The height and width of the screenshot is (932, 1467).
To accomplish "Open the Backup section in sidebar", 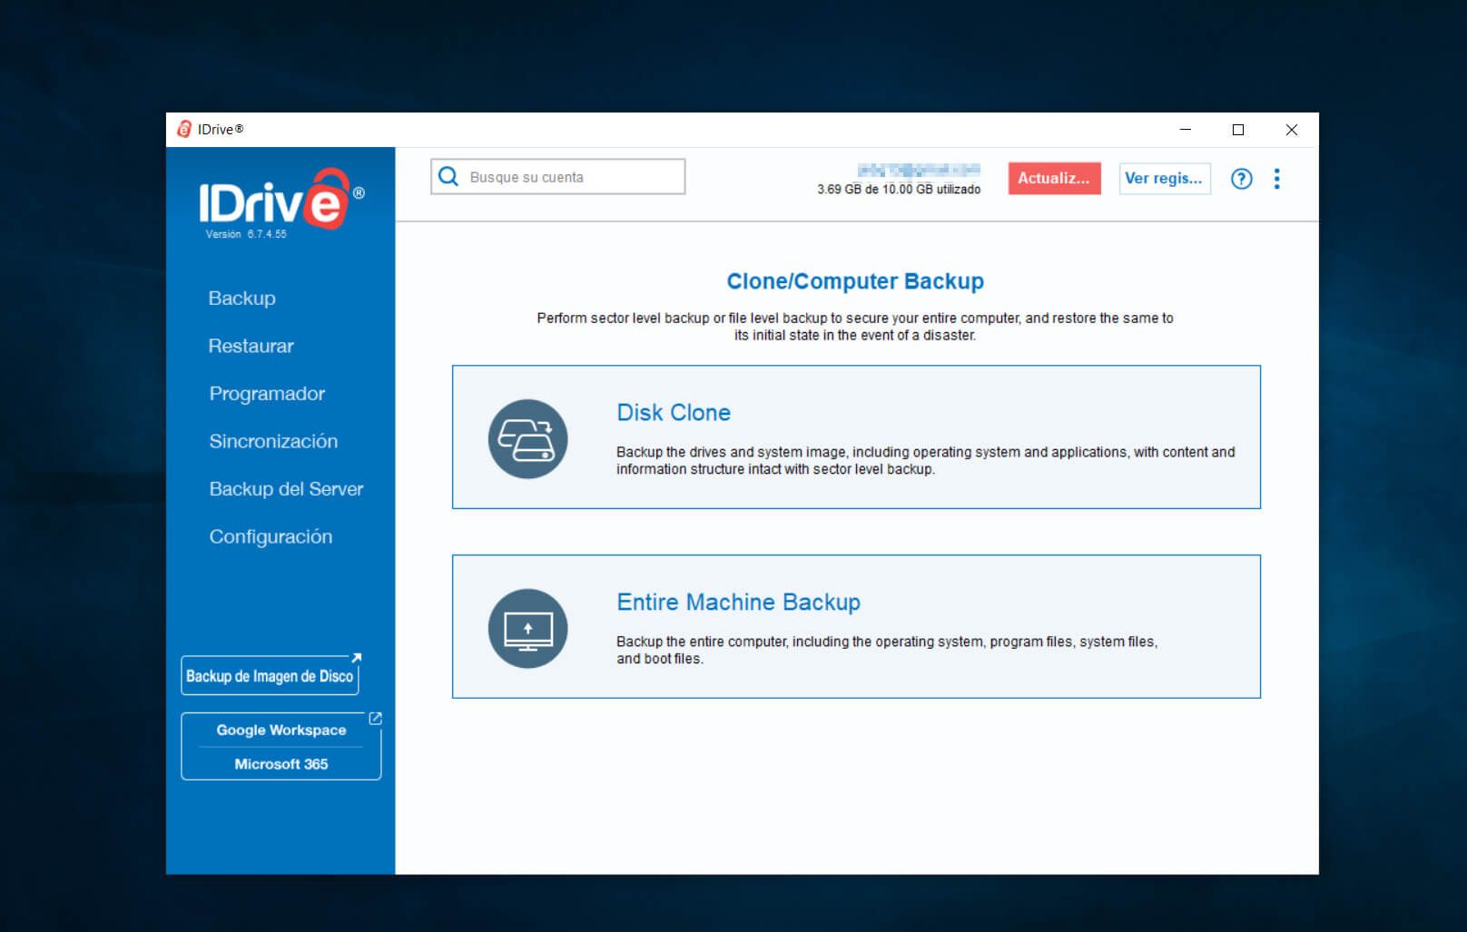I will 241,298.
